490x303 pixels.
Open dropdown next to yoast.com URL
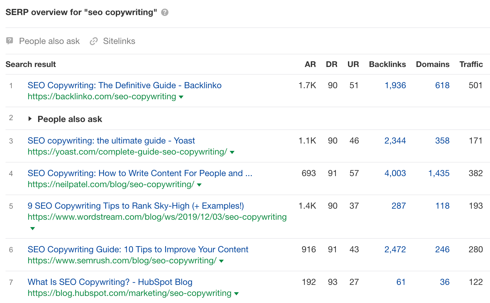(x=232, y=152)
